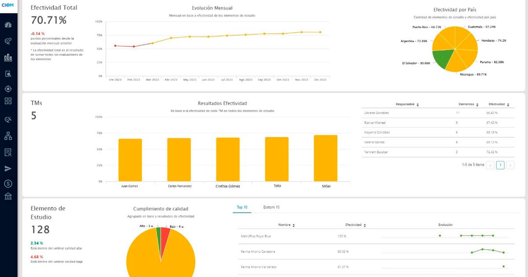Click the 1-5 de 5 items pagination text

tap(473, 165)
